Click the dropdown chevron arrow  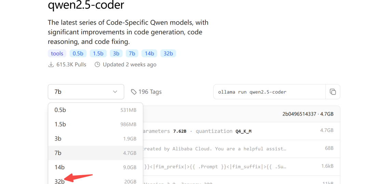115,92
